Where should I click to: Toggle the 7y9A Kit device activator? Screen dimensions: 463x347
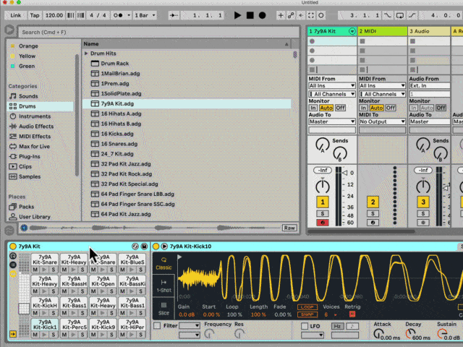(13, 247)
